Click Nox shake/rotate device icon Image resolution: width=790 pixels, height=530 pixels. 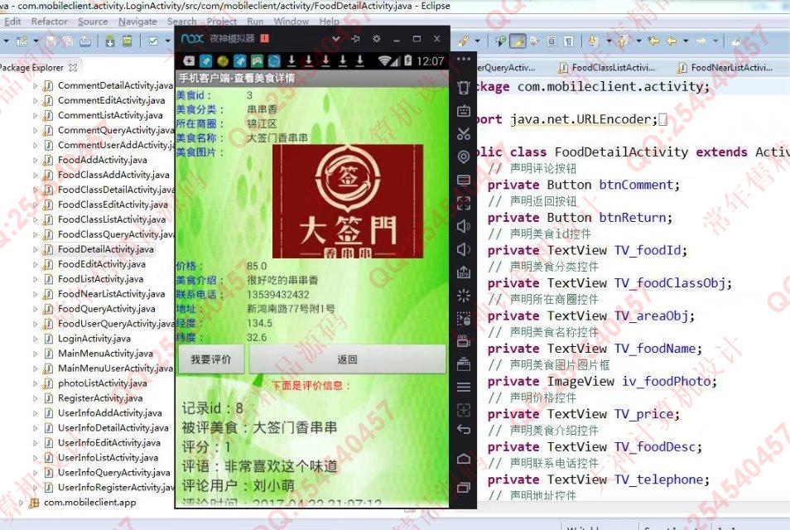pos(464,87)
